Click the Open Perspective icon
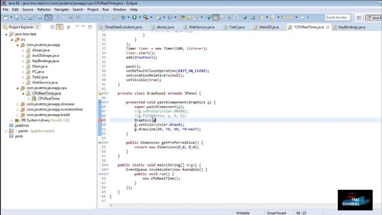 click(x=359, y=17)
